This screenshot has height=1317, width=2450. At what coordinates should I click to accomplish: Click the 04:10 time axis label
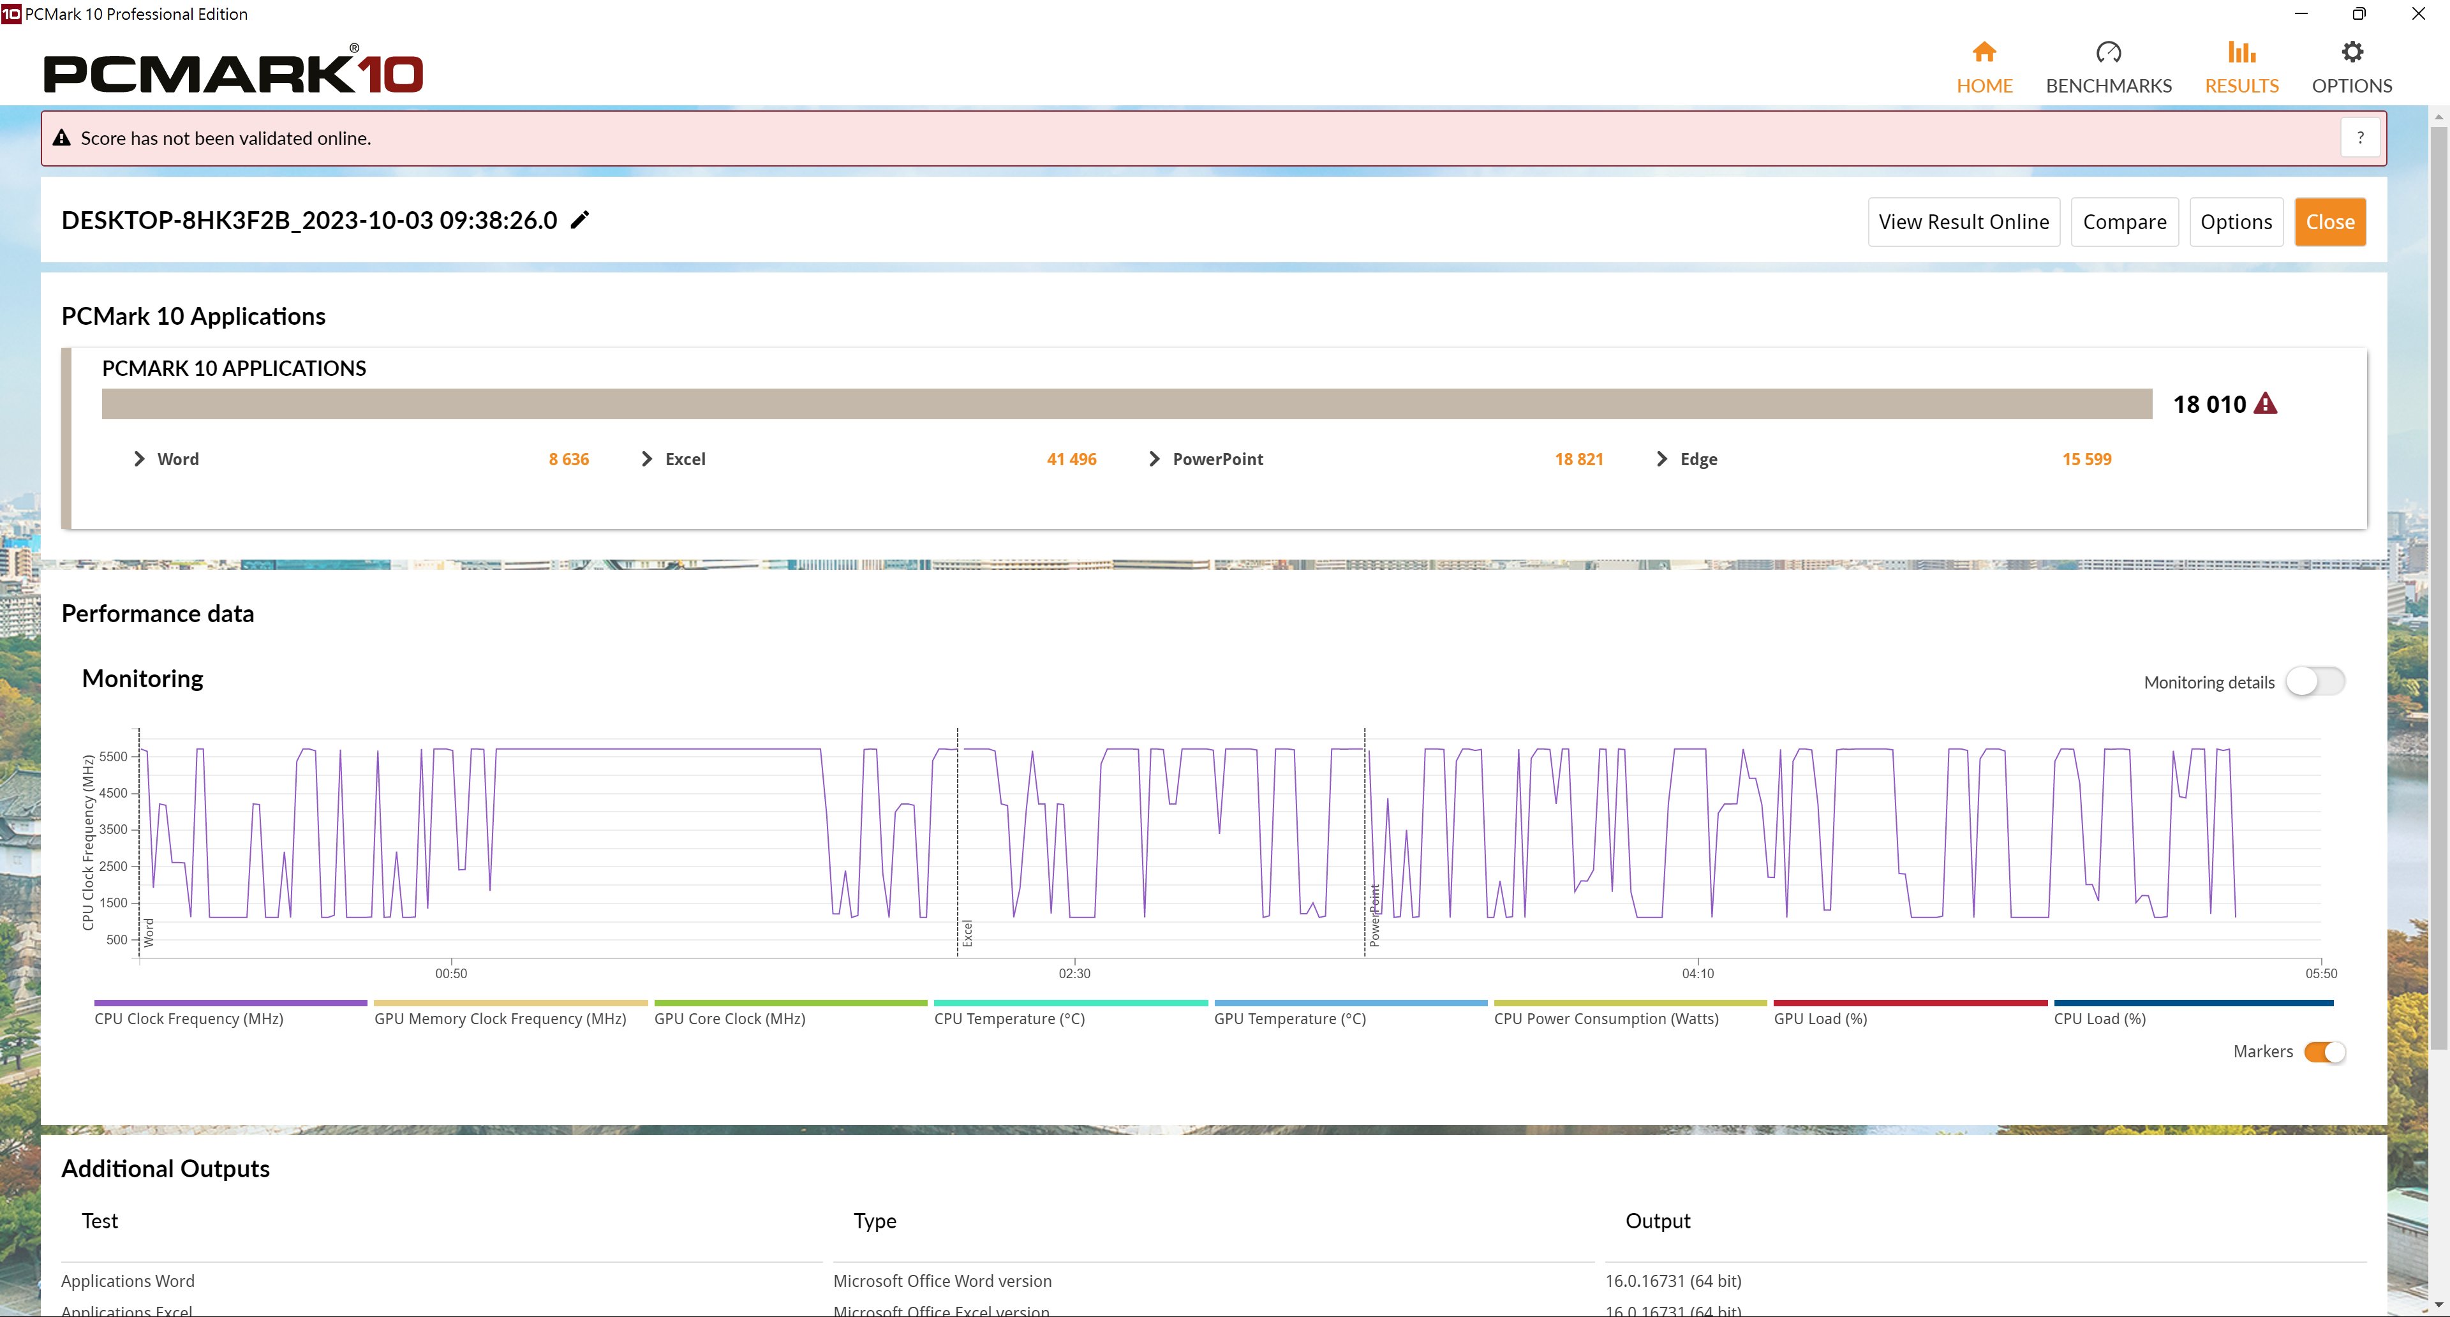1698,973
